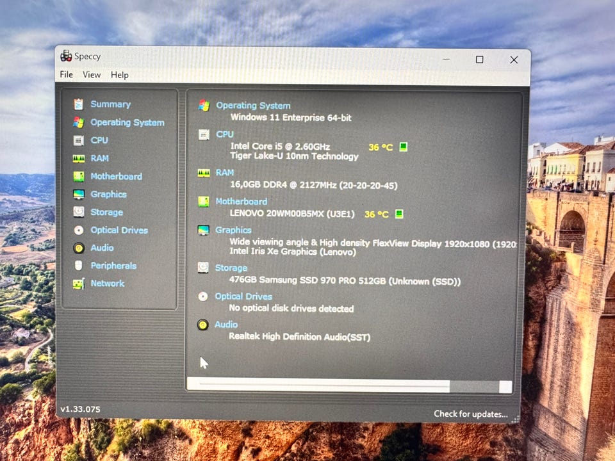Viewport: 615px width, 461px height.
Task: Click the CPU heading link in summary
Action: 225,134
